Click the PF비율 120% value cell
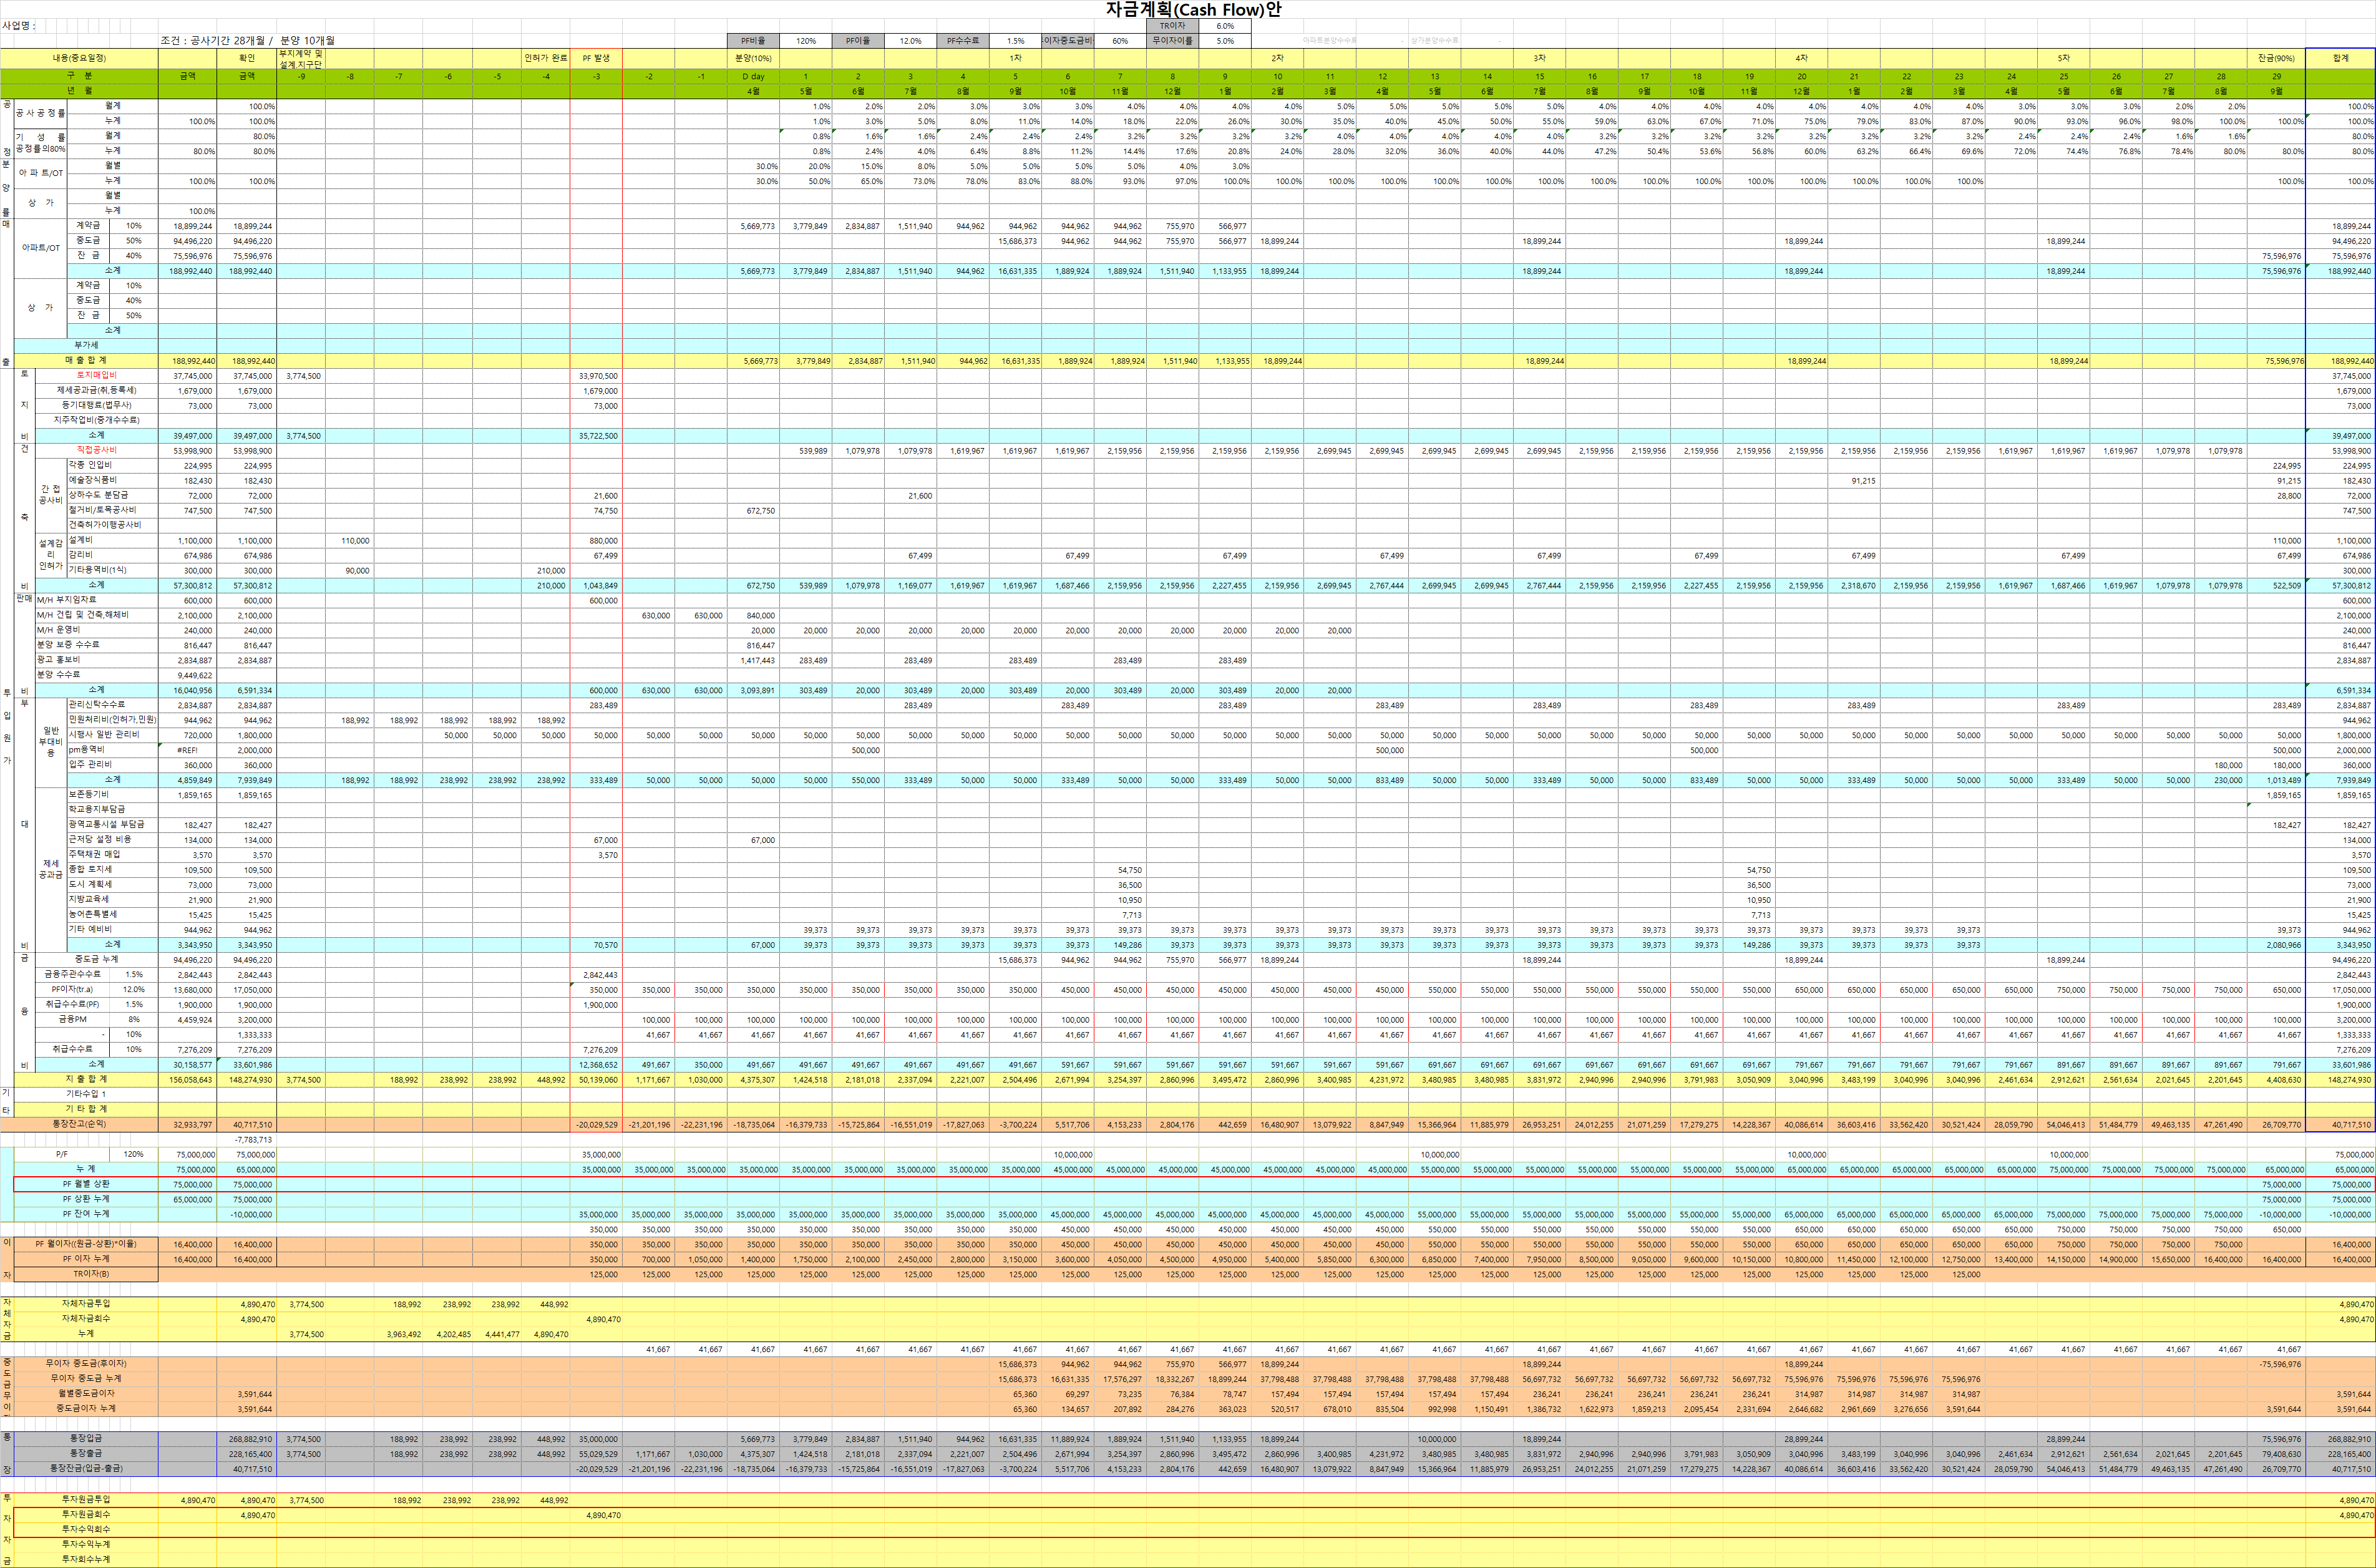The image size is (2376, 1568). click(x=805, y=41)
